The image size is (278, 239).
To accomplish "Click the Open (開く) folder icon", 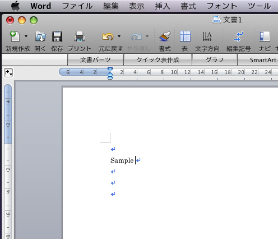I will [x=40, y=36].
